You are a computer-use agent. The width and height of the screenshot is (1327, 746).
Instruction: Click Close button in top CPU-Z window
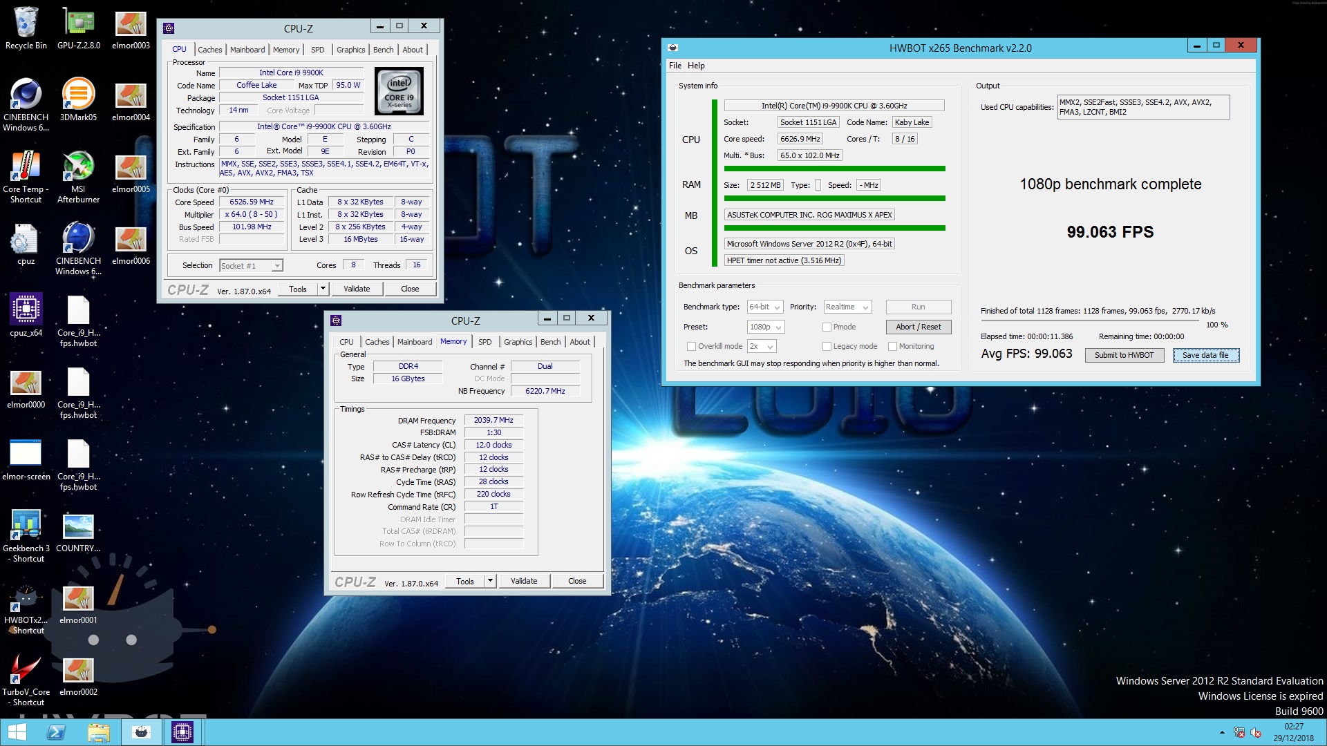(410, 289)
